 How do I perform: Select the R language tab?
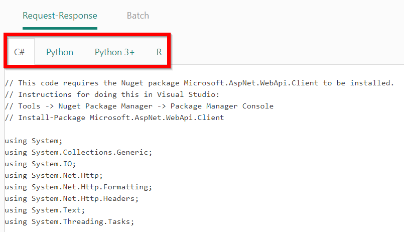159,52
